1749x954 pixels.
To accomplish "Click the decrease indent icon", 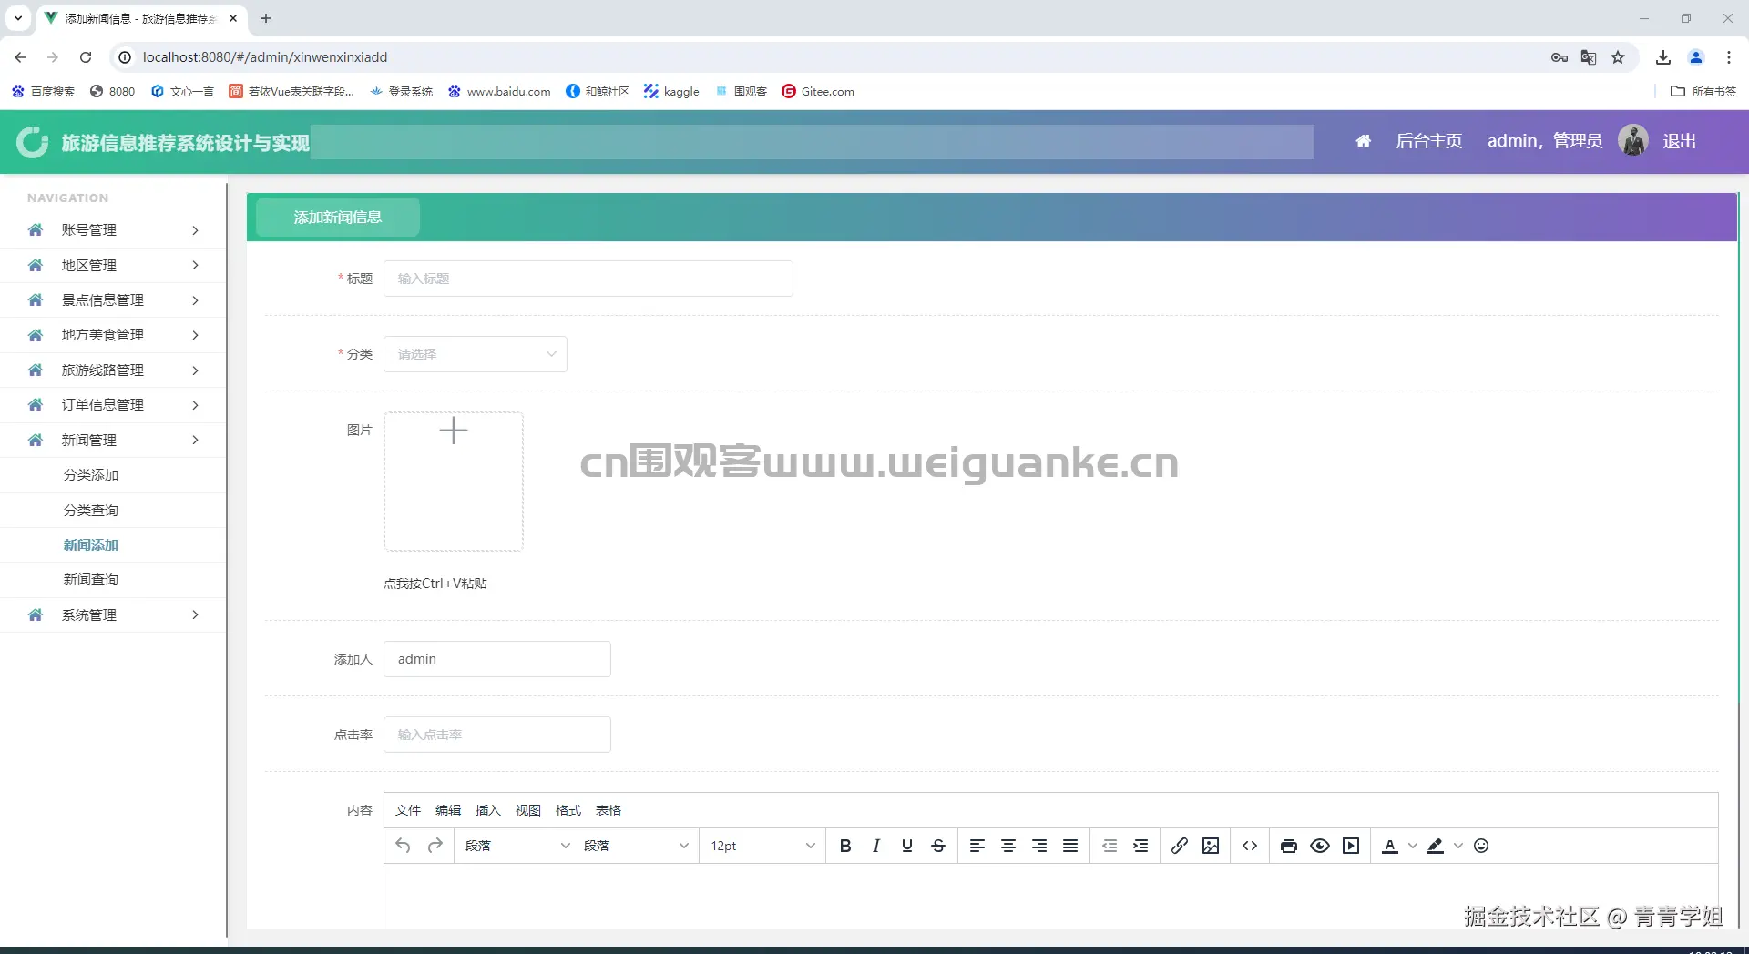I will [x=1110, y=846].
